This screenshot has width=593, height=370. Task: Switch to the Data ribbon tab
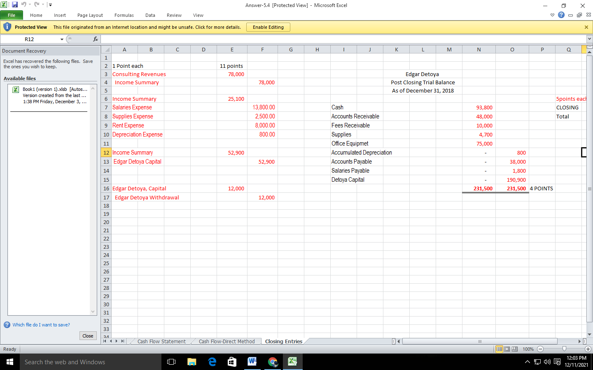[150, 15]
